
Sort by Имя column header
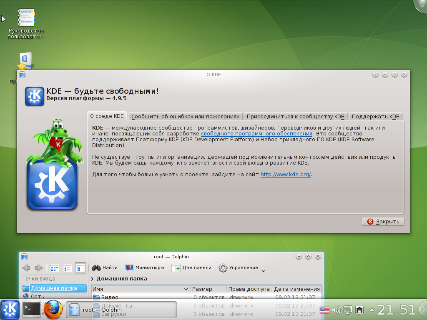coord(140,289)
